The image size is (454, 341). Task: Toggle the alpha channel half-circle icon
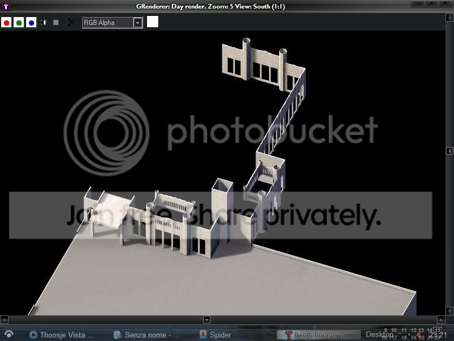(44, 22)
